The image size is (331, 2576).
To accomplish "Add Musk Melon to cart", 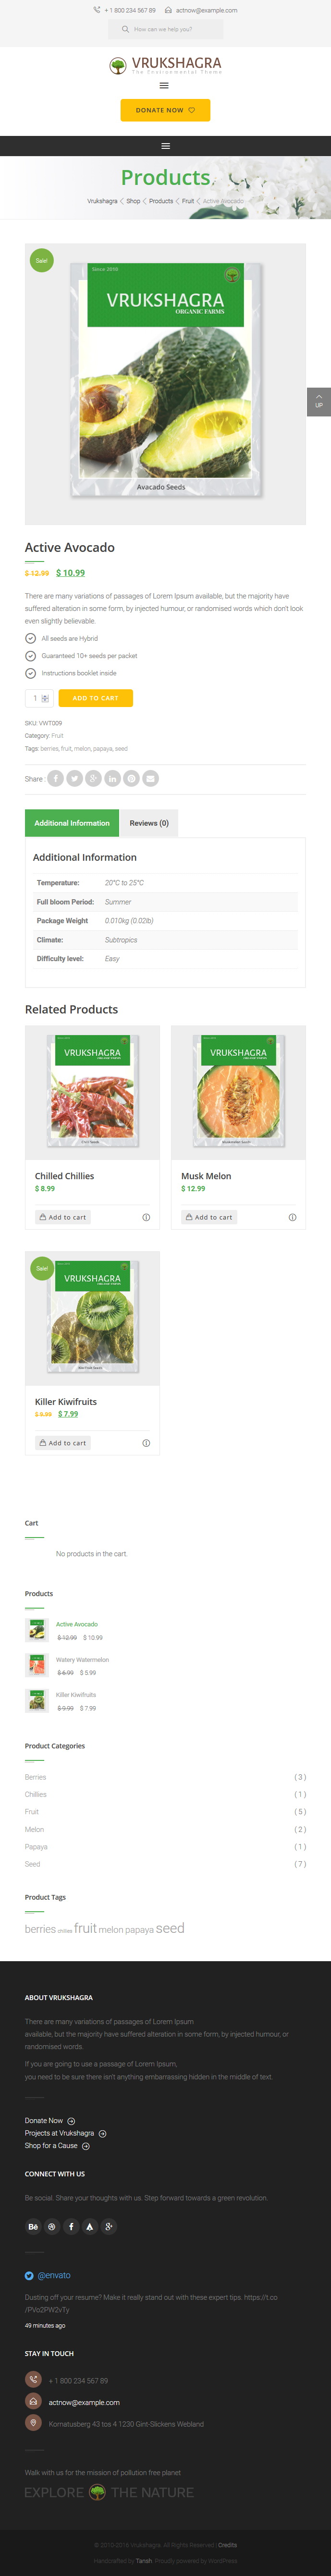I will 209,1217.
